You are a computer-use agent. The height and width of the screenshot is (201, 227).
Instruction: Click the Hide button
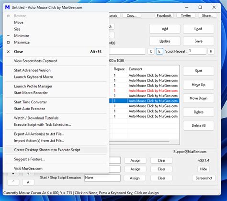point(204,169)
